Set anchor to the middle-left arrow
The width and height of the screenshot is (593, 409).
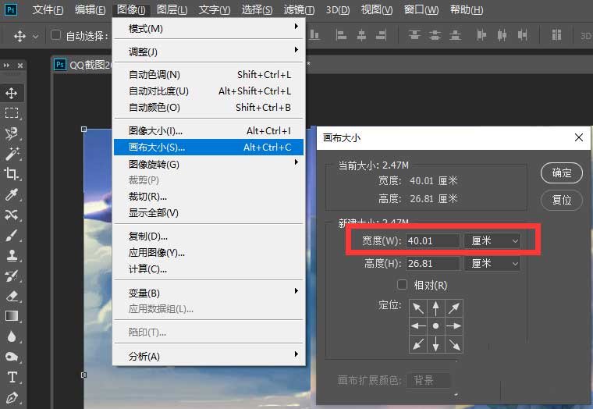pos(418,325)
